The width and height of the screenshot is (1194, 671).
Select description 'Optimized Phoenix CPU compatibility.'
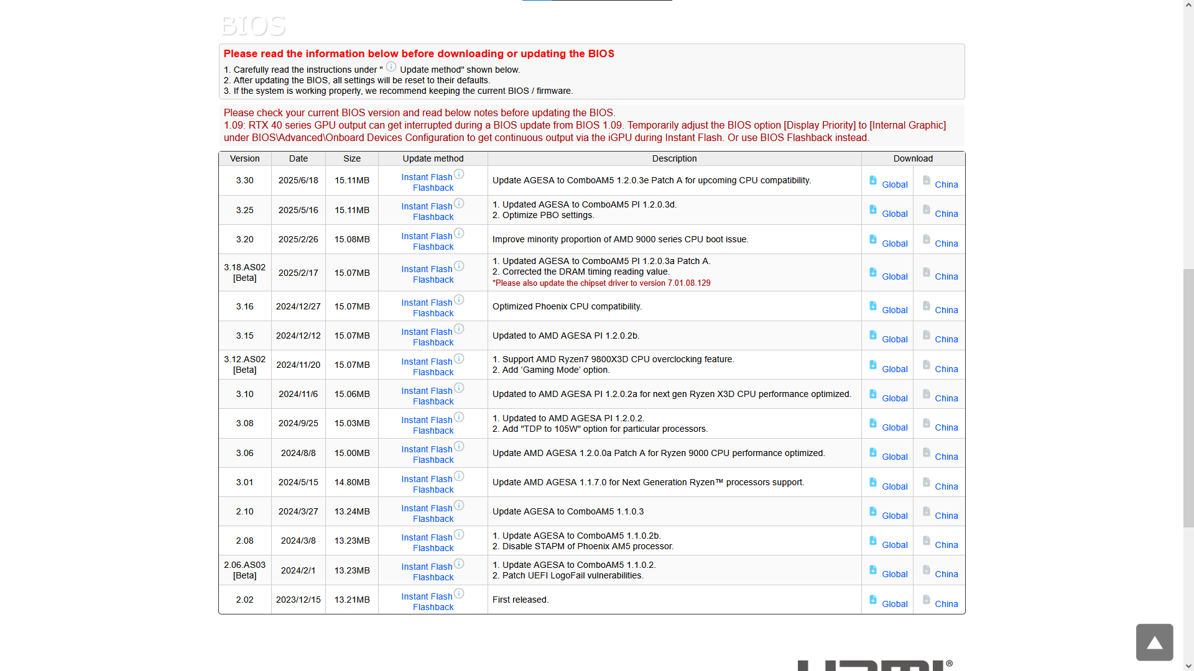[x=567, y=306]
